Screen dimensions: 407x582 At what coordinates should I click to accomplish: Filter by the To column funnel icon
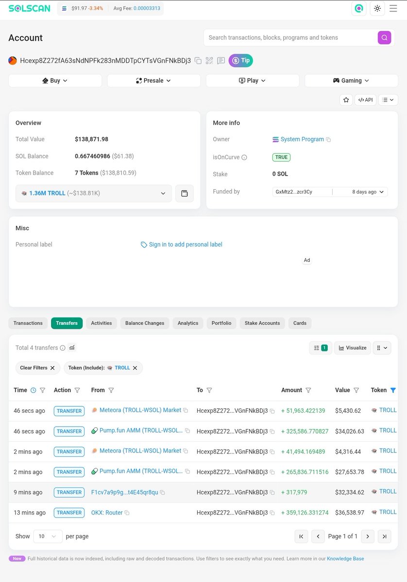209,390
